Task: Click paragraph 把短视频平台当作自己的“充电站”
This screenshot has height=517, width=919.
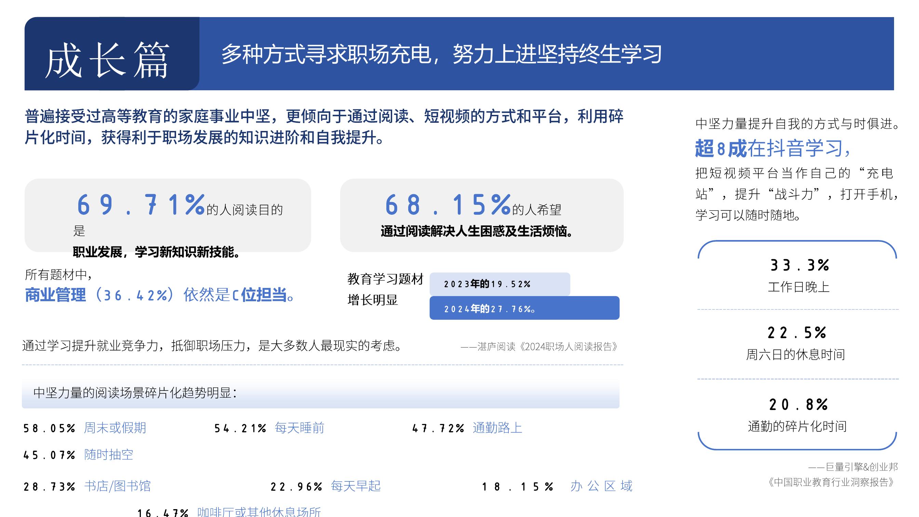Action: pos(797,194)
